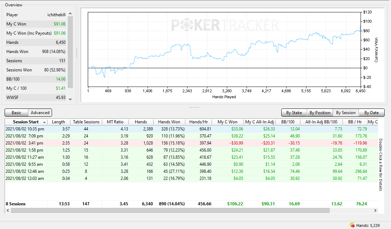Click the table horizontal scroll left arrow
Viewport: 391px width, 229px height.
click(8, 211)
